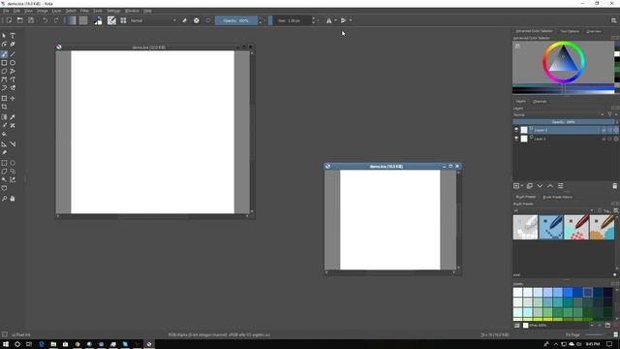Toggle vertical mirror tool

[343, 20]
